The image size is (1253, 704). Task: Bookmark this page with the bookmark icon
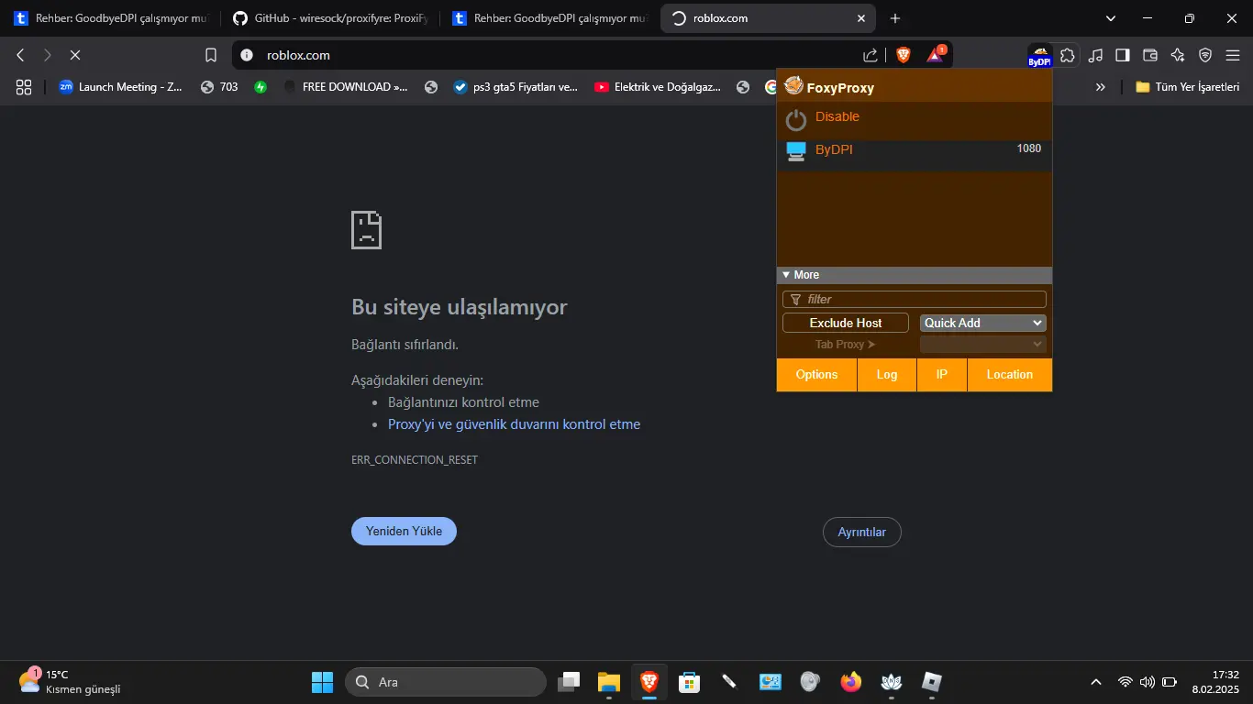pos(211,55)
